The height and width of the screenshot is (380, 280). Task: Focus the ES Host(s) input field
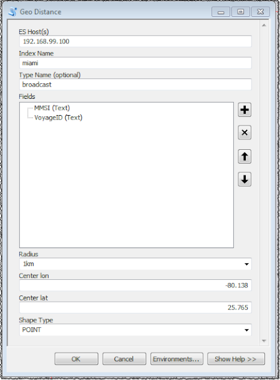click(x=135, y=42)
